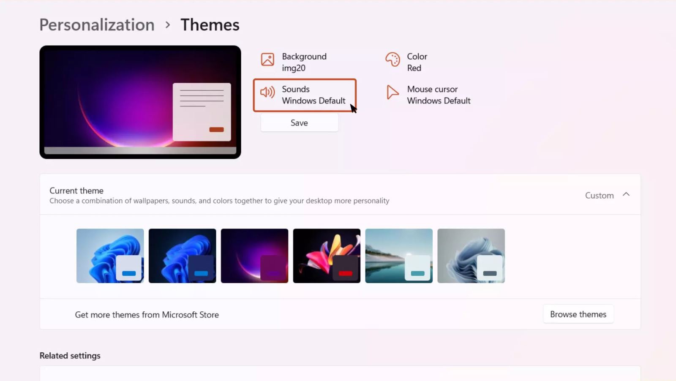Click the Save button
The image size is (676, 381).
pos(299,123)
